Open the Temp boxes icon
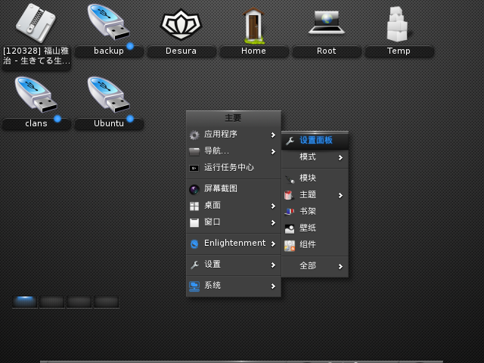The image size is (484, 363). coord(397,24)
